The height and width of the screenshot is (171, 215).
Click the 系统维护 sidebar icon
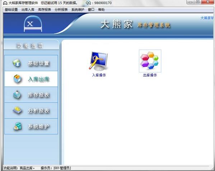(18, 126)
